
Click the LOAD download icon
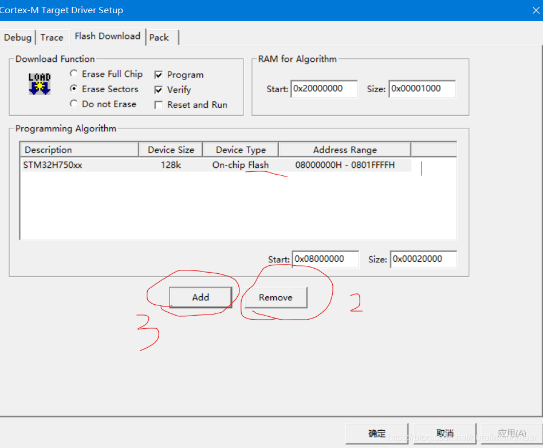40,84
